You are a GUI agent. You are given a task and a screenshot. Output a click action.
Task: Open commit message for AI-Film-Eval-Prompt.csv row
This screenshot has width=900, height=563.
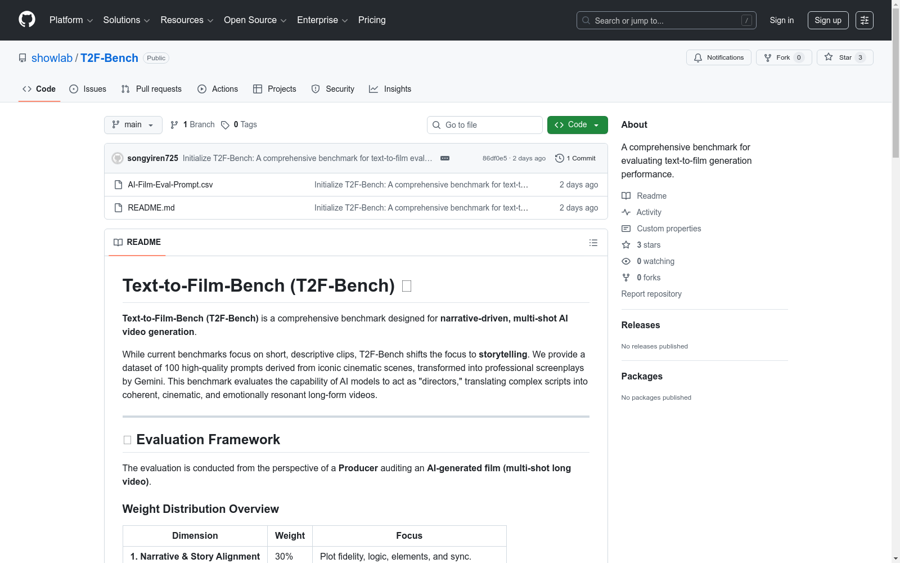coord(421,185)
